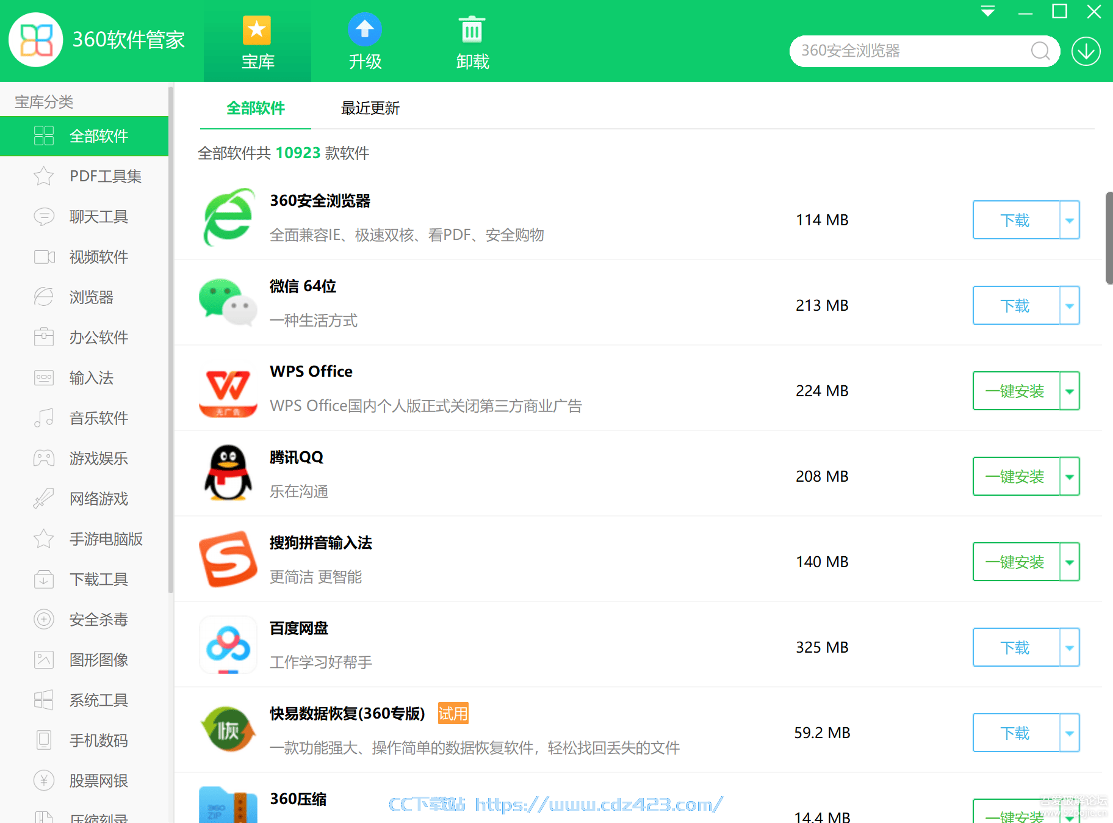Expand install options for 腾讯QQ
This screenshot has width=1113, height=823.
tap(1070, 476)
